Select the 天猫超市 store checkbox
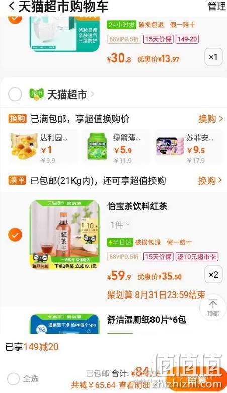 [x=15, y=94]
